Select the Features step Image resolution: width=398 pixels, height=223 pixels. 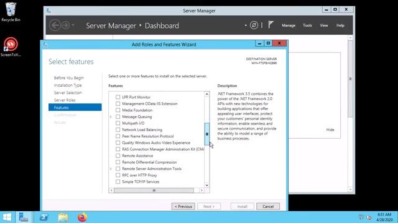(x=75, y=107)
